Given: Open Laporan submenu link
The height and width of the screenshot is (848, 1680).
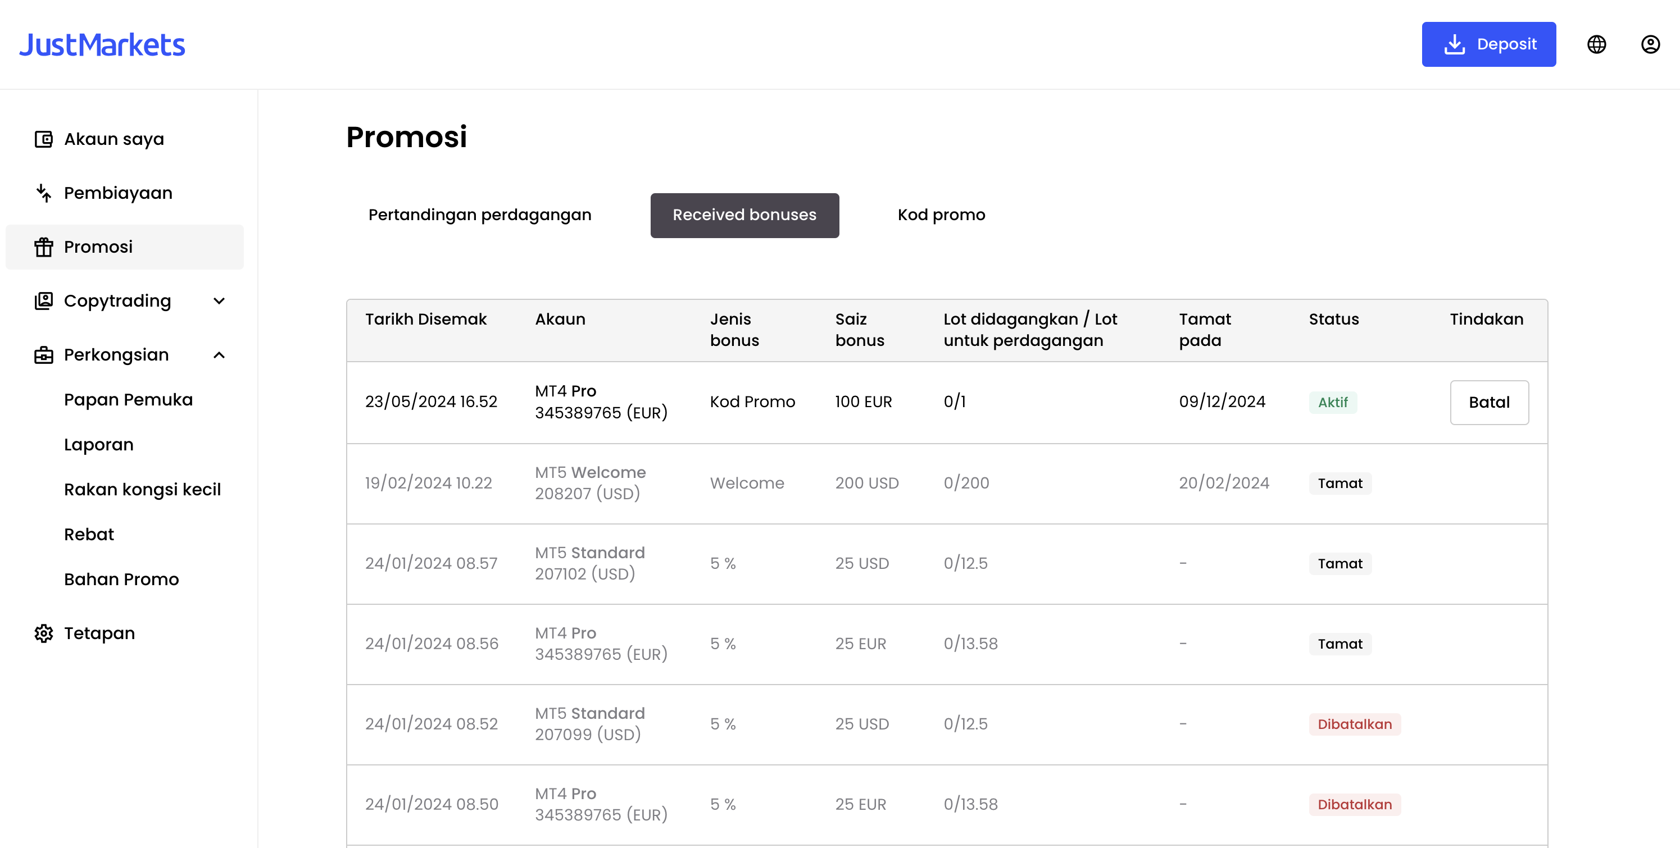Looking at the screenshot, I should click(x=98, y=445).
